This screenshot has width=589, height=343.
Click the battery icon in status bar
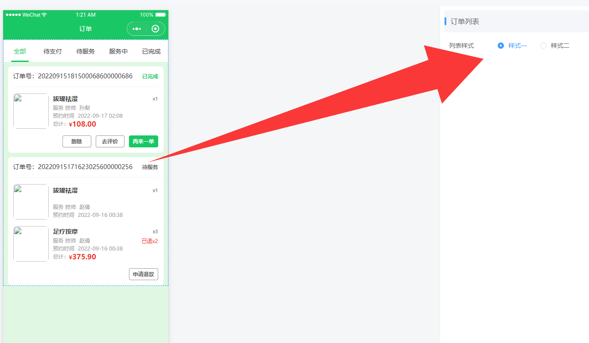[161, 15]
